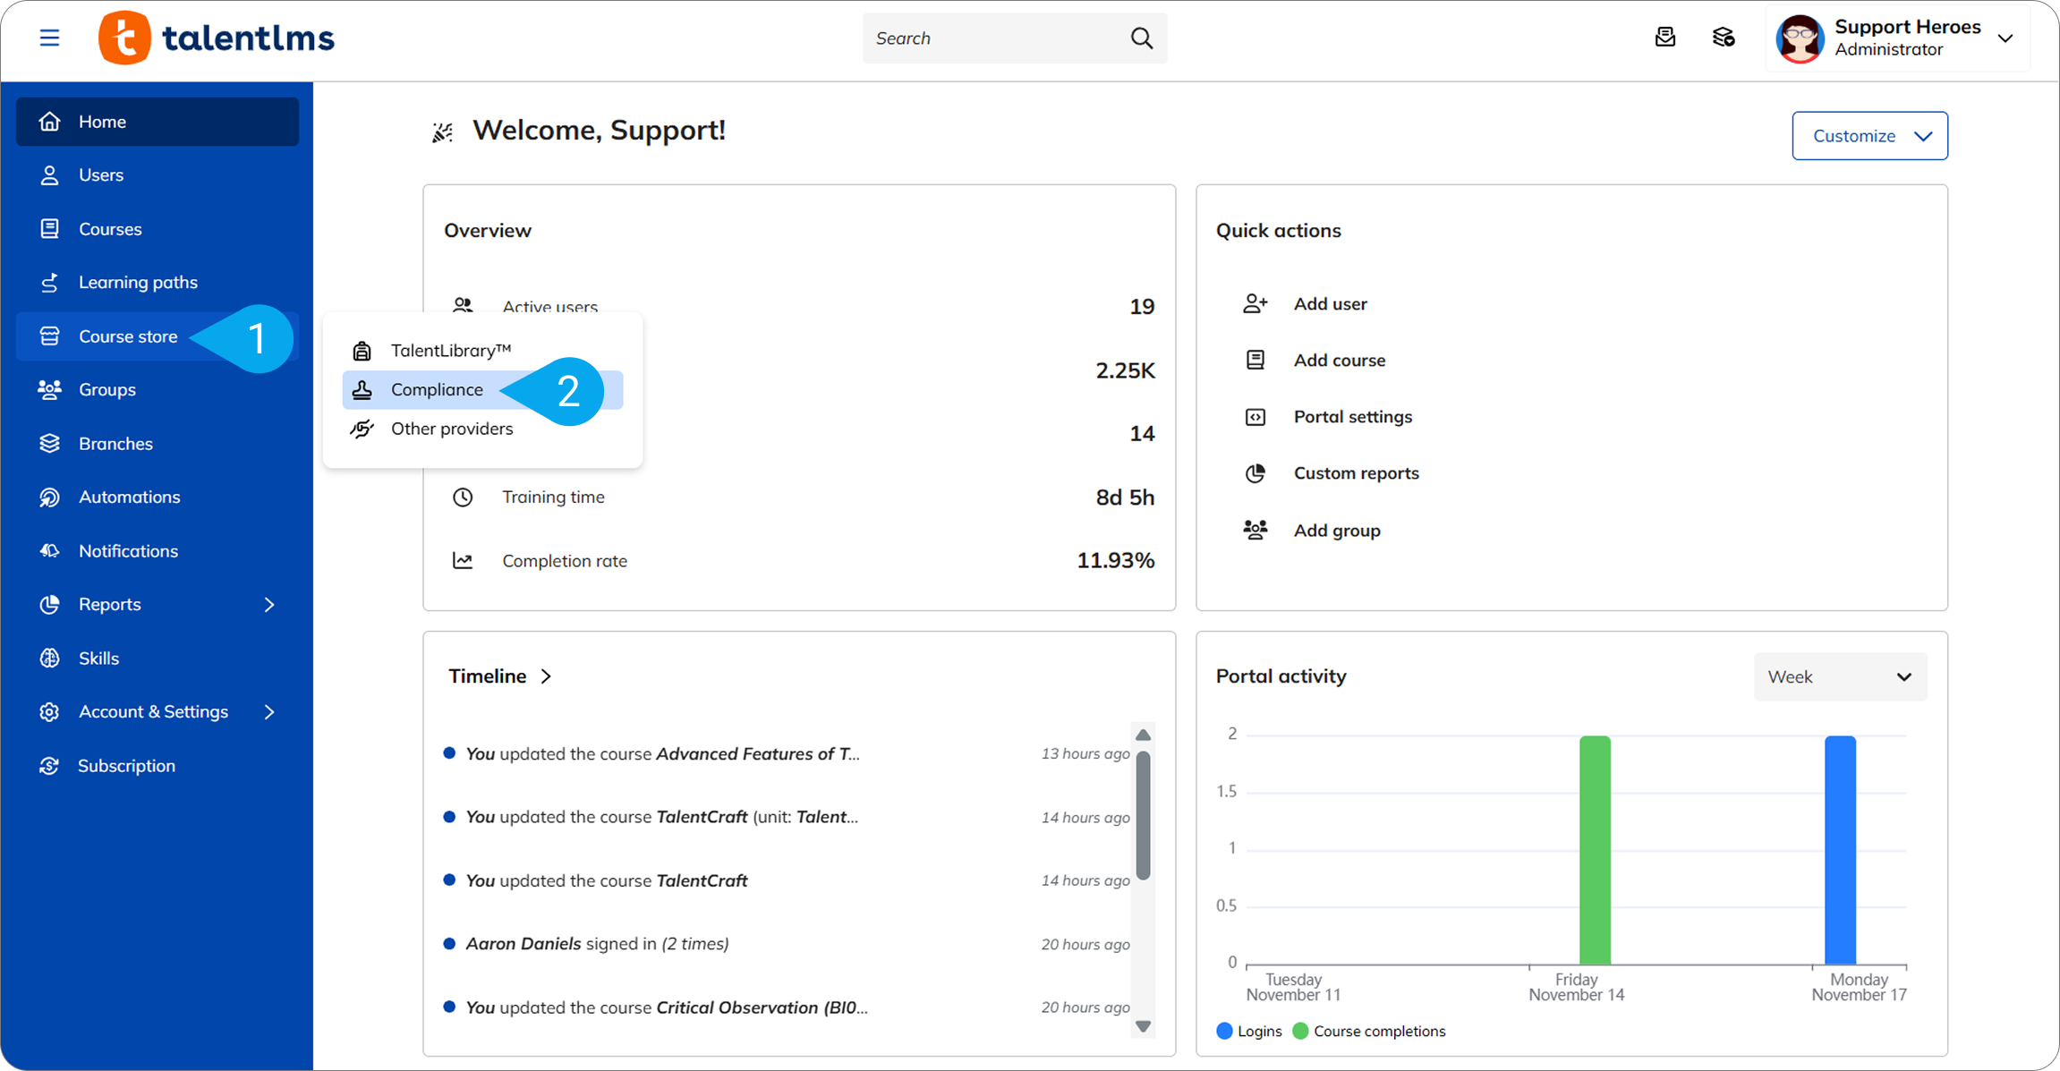Expand the Account & Settings arrow
Screen dimensions: 2060x1071
tap(269, 712)
